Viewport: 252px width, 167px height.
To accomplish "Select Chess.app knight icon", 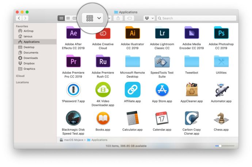I will tap(221, 118).
